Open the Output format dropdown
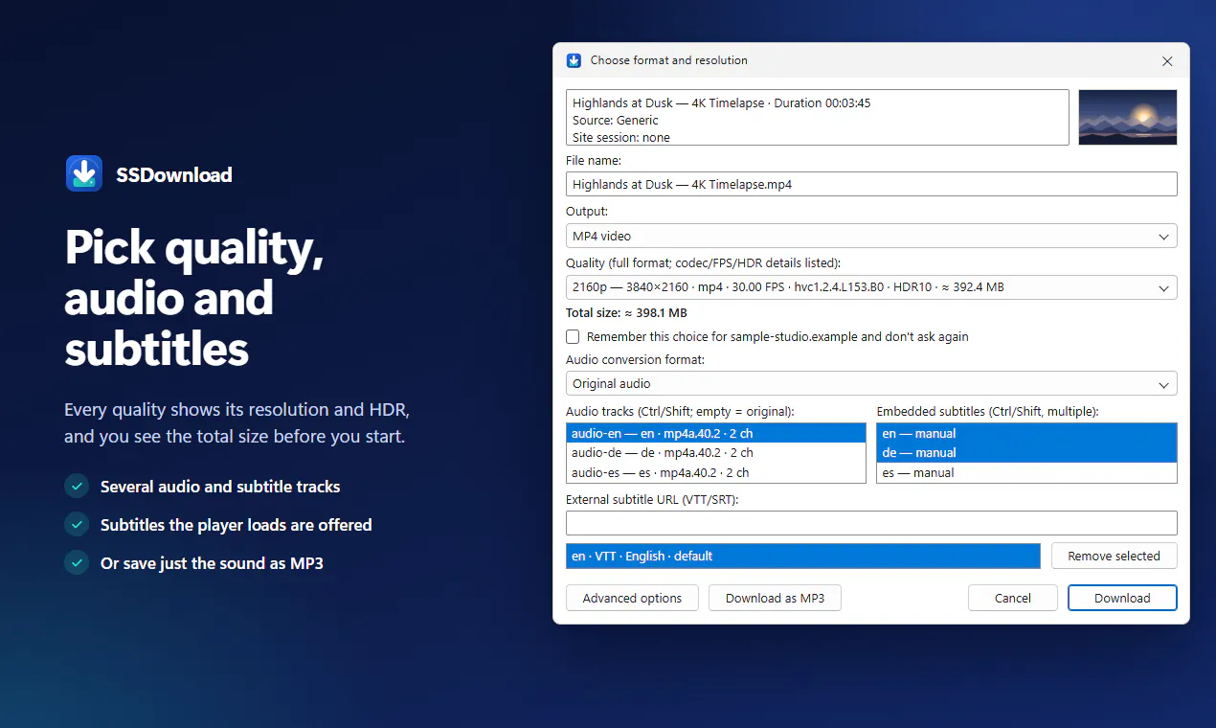 click(871, 236)
